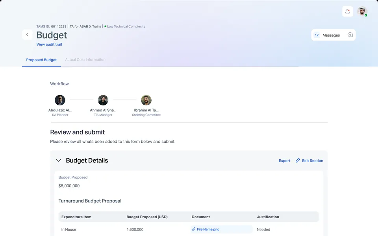Click the Budget page title
The height and width of the screenshot is (236, 378).
click(52, 35)
